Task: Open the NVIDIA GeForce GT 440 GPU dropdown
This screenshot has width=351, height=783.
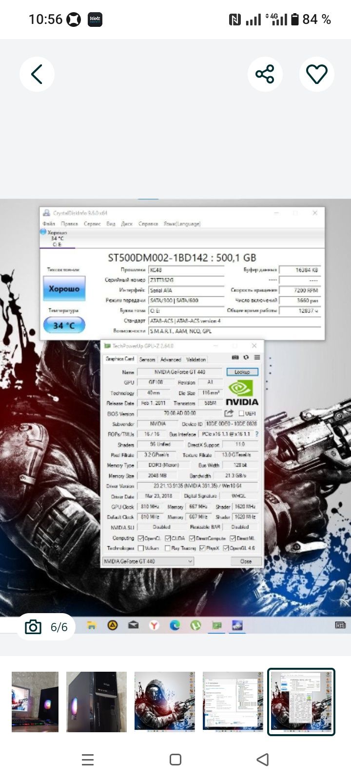Action: [x=148, y=561]
